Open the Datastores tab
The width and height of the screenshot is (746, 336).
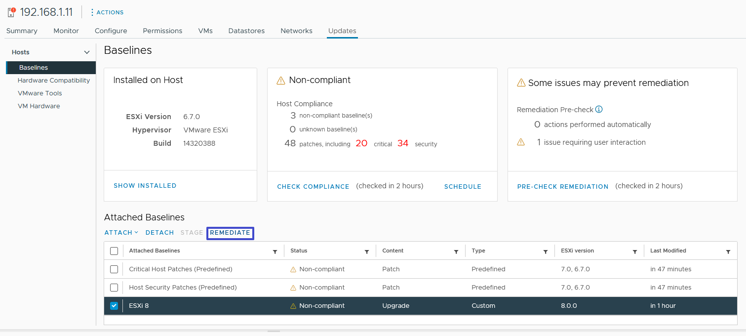(246, 31)
